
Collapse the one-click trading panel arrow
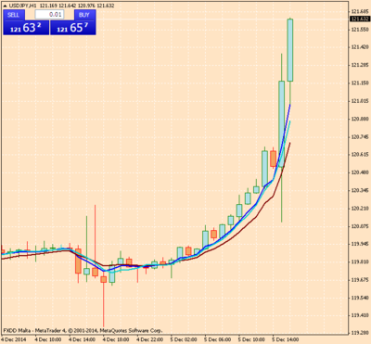[5, 6]
